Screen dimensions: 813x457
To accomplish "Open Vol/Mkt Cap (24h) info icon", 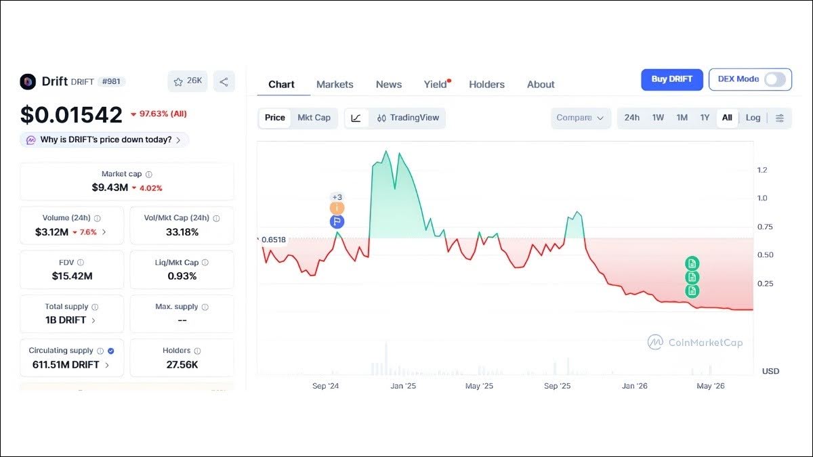I will [216, 218].
